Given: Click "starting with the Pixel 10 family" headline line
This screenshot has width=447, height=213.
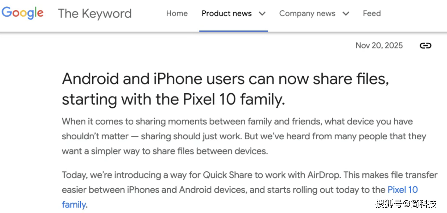Looking at the screenshot, I should click(x=173, y=99).
